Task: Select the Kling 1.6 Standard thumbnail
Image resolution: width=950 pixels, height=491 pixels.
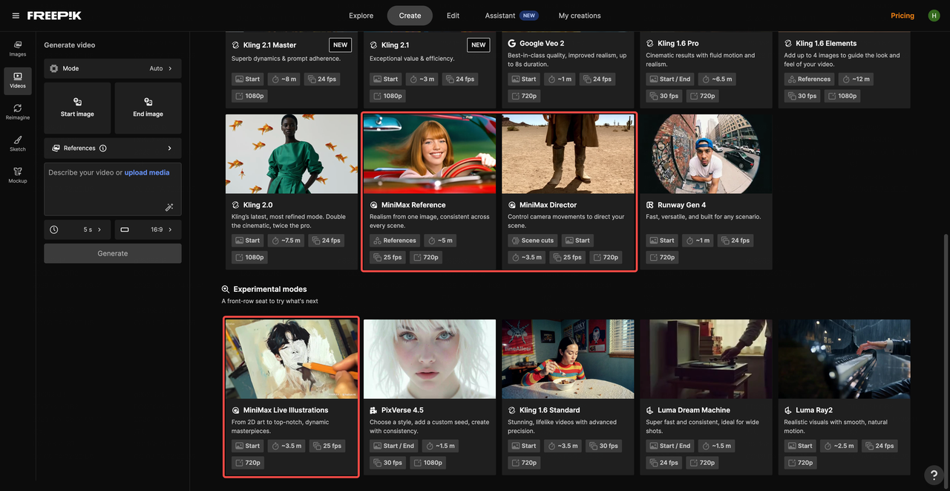Action: point(568,359)
